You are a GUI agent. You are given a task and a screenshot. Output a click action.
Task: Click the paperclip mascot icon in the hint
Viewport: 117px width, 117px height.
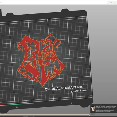click(93, 109)
